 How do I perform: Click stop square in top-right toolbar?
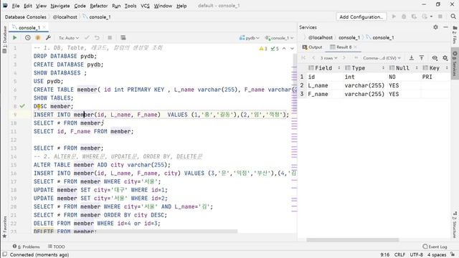pos(440,16)
